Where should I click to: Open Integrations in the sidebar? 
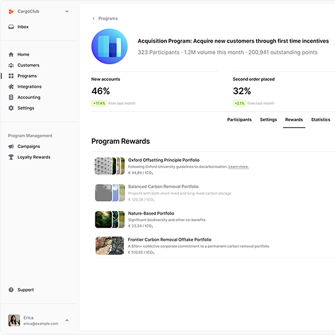point(30,87)
